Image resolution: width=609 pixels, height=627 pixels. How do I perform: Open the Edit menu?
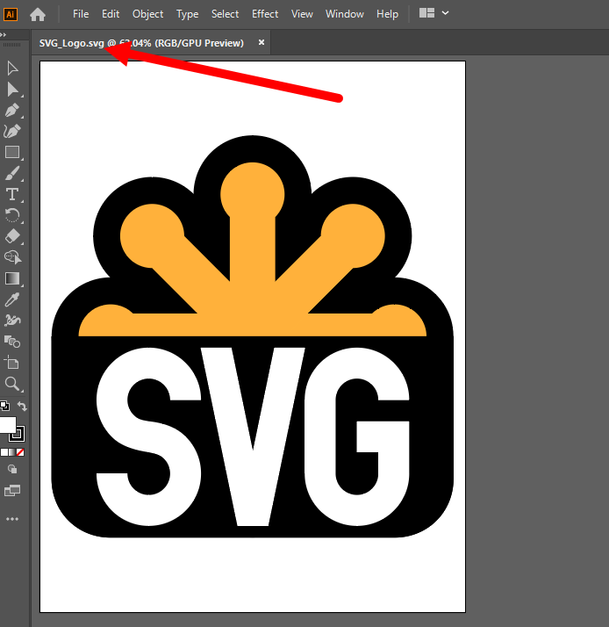click(111, 14)
